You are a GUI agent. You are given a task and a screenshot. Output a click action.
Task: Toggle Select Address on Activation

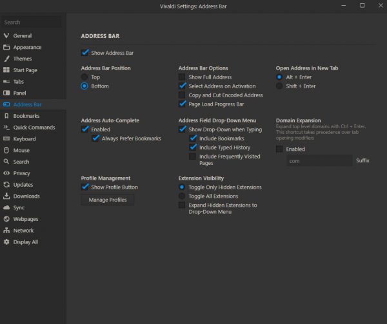[182, 86]
